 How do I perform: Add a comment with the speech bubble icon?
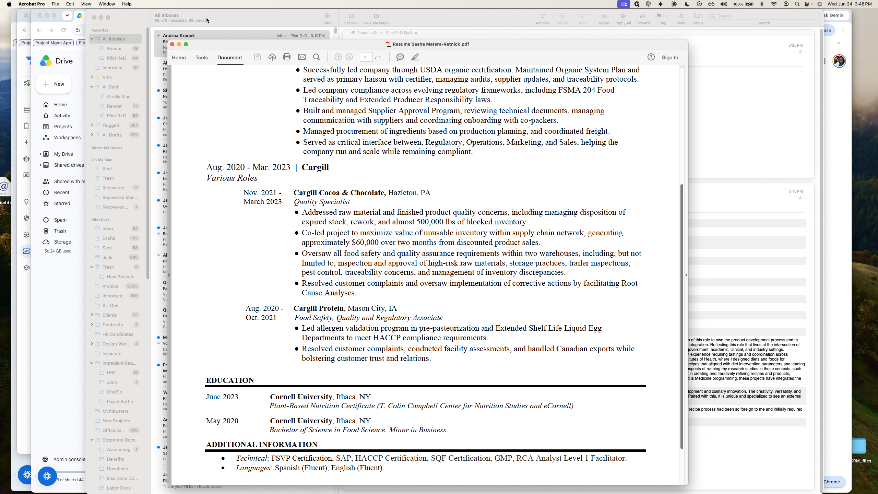coord(400,57)
